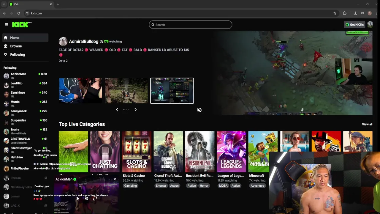Open the tab search dropdown

click(x=4, y=4)
